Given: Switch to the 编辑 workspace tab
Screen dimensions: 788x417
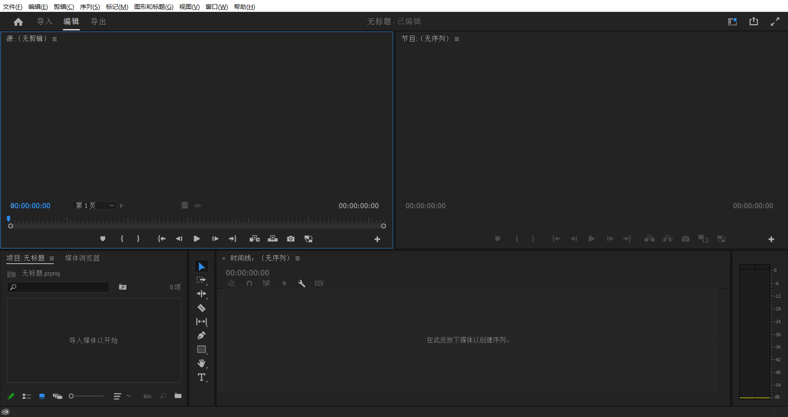Looking at the screenshot, I should [x=71, y=22].
